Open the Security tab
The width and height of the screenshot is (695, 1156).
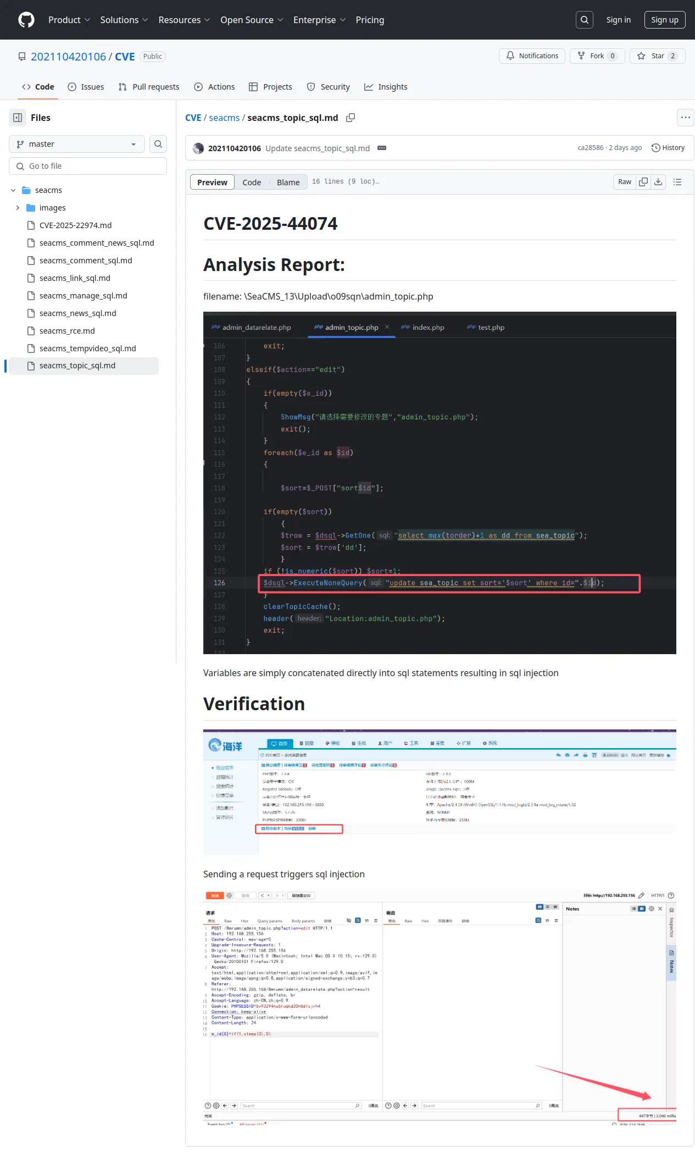coord(328,87)
